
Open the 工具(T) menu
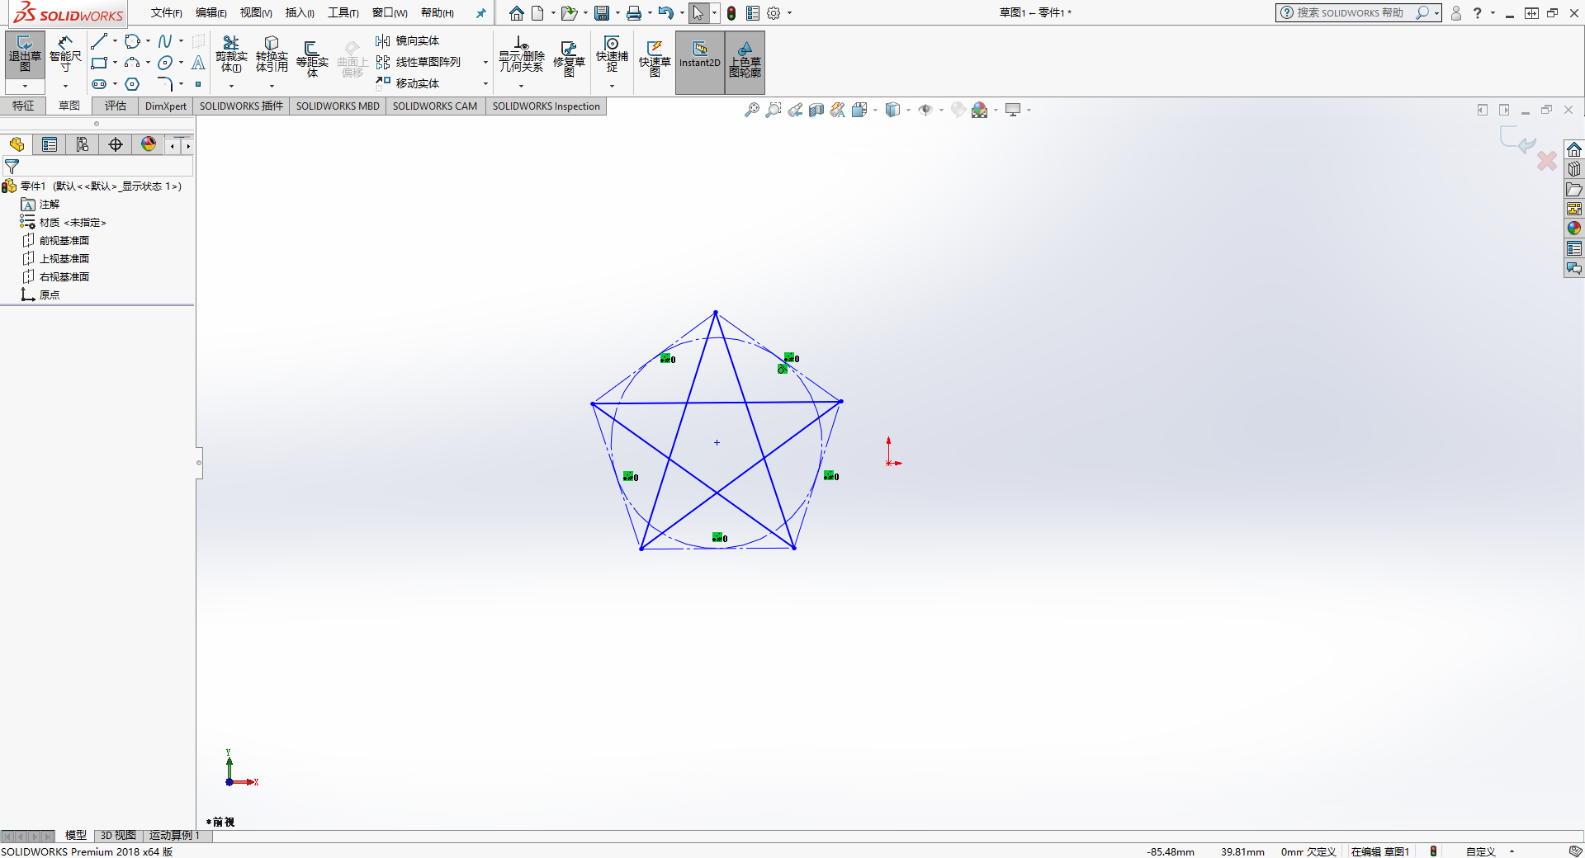(343, 13)
